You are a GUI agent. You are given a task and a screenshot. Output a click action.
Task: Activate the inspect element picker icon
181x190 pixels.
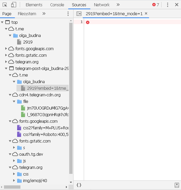(5, 5)
